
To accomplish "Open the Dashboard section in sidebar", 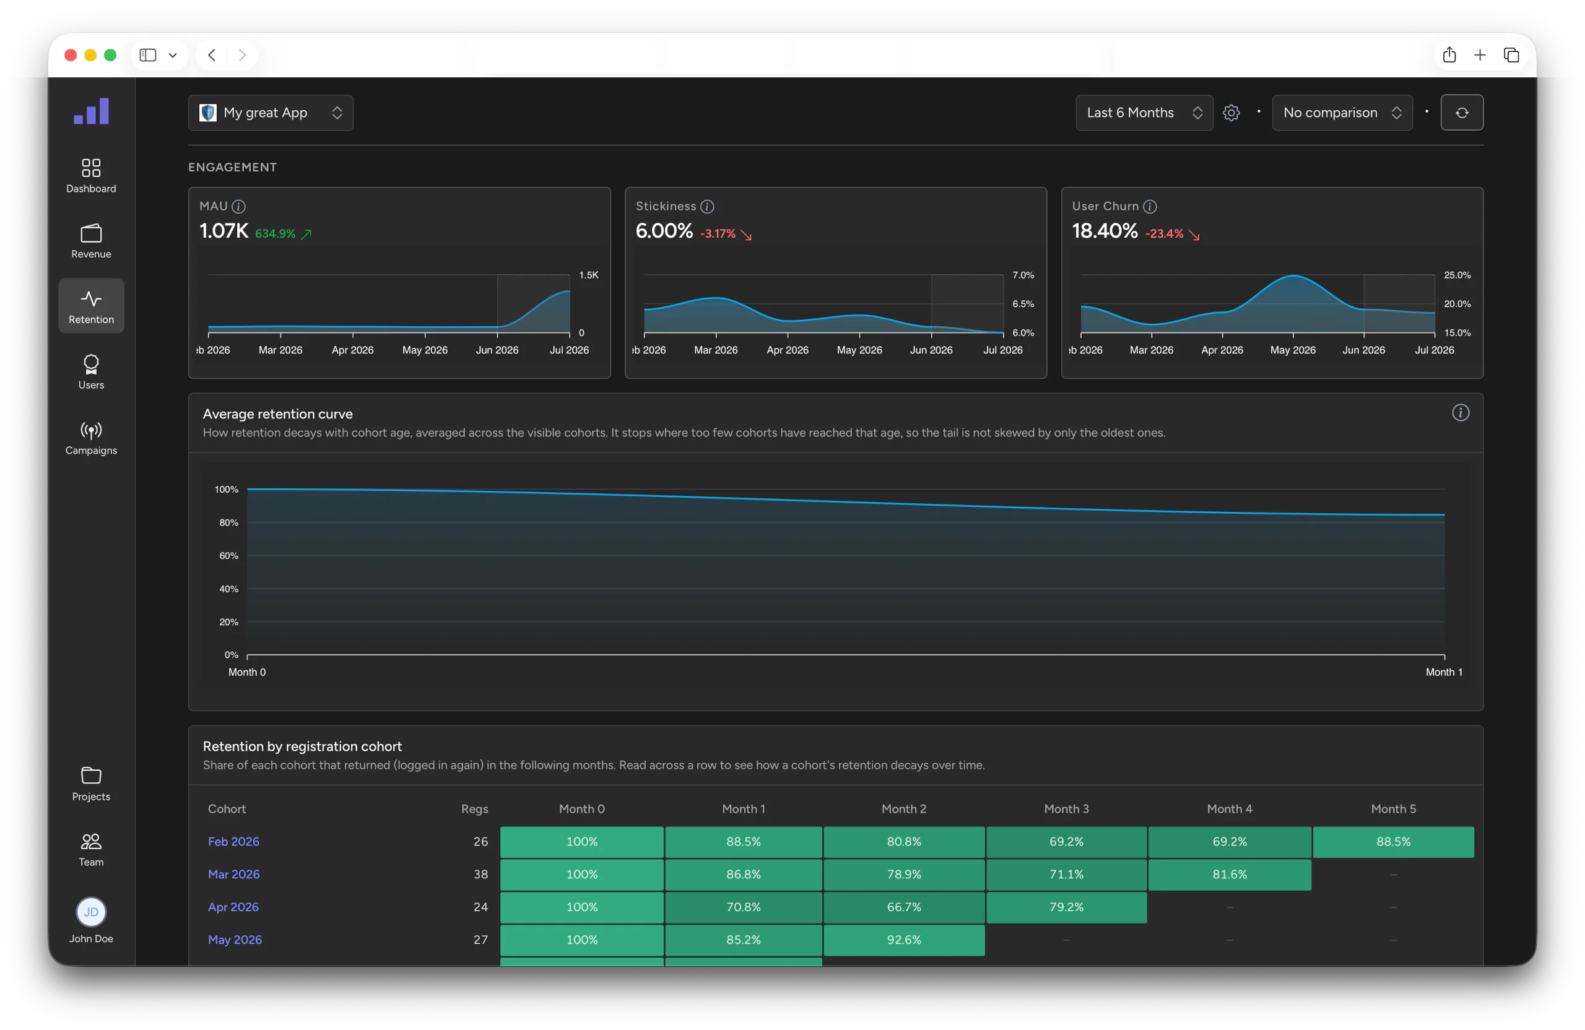I will click(91, 175).
